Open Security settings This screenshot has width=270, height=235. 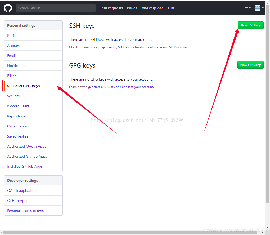pos(33,96)
